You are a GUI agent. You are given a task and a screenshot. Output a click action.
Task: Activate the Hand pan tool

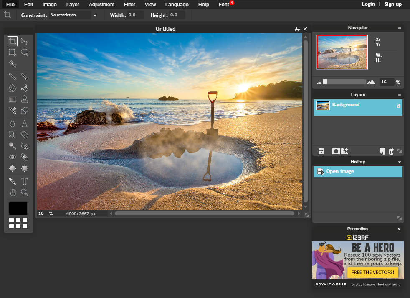point(13,193)
